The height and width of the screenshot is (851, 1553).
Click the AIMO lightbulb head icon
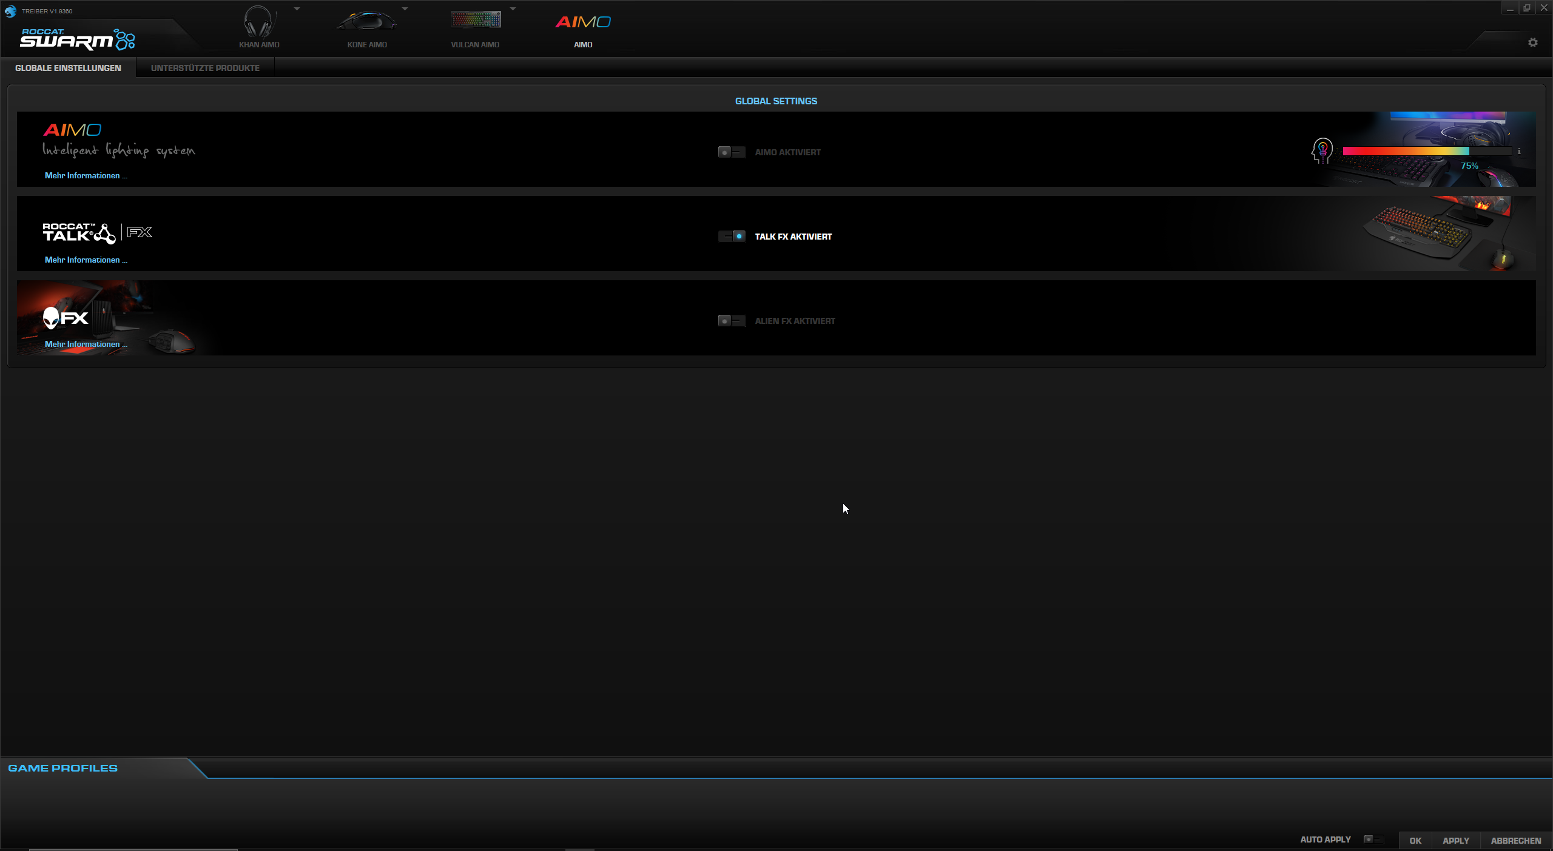pos(1322,150)
